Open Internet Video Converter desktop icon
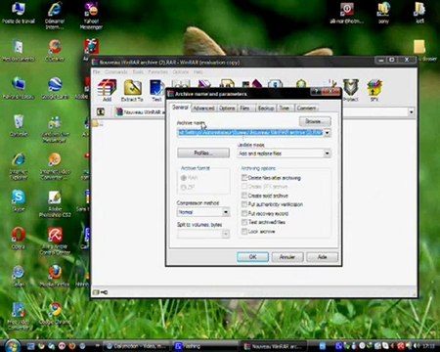Image resolution: width=440 pixels, height=352 pixels. point(55,166)
